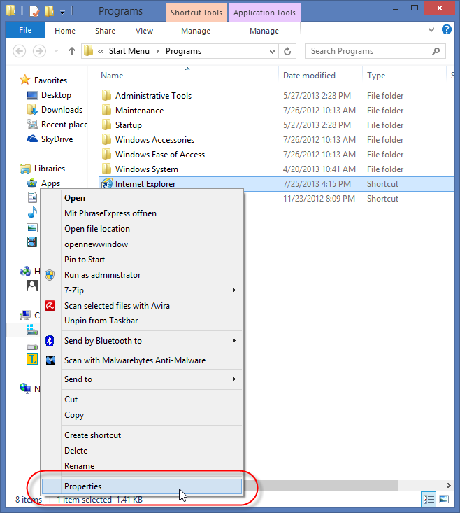This screenshot has width=460, height=513.
Task: Choose Pin to Start in context menu
Action: tap(85, 260)
